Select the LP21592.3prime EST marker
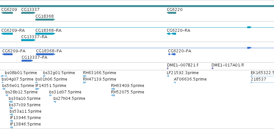 click(168, 76)
